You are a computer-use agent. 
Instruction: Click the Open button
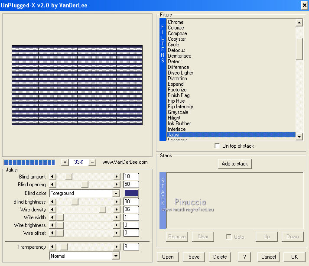tap(168, 257)
